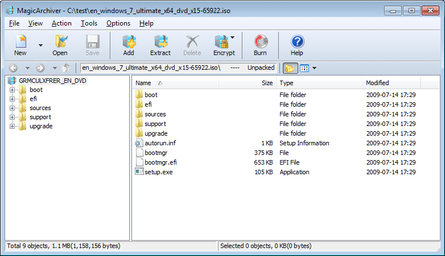The height and width of the screenshot is (256, 445).
Task: Select the efi folder icon in file list
Action: (139, 104)
